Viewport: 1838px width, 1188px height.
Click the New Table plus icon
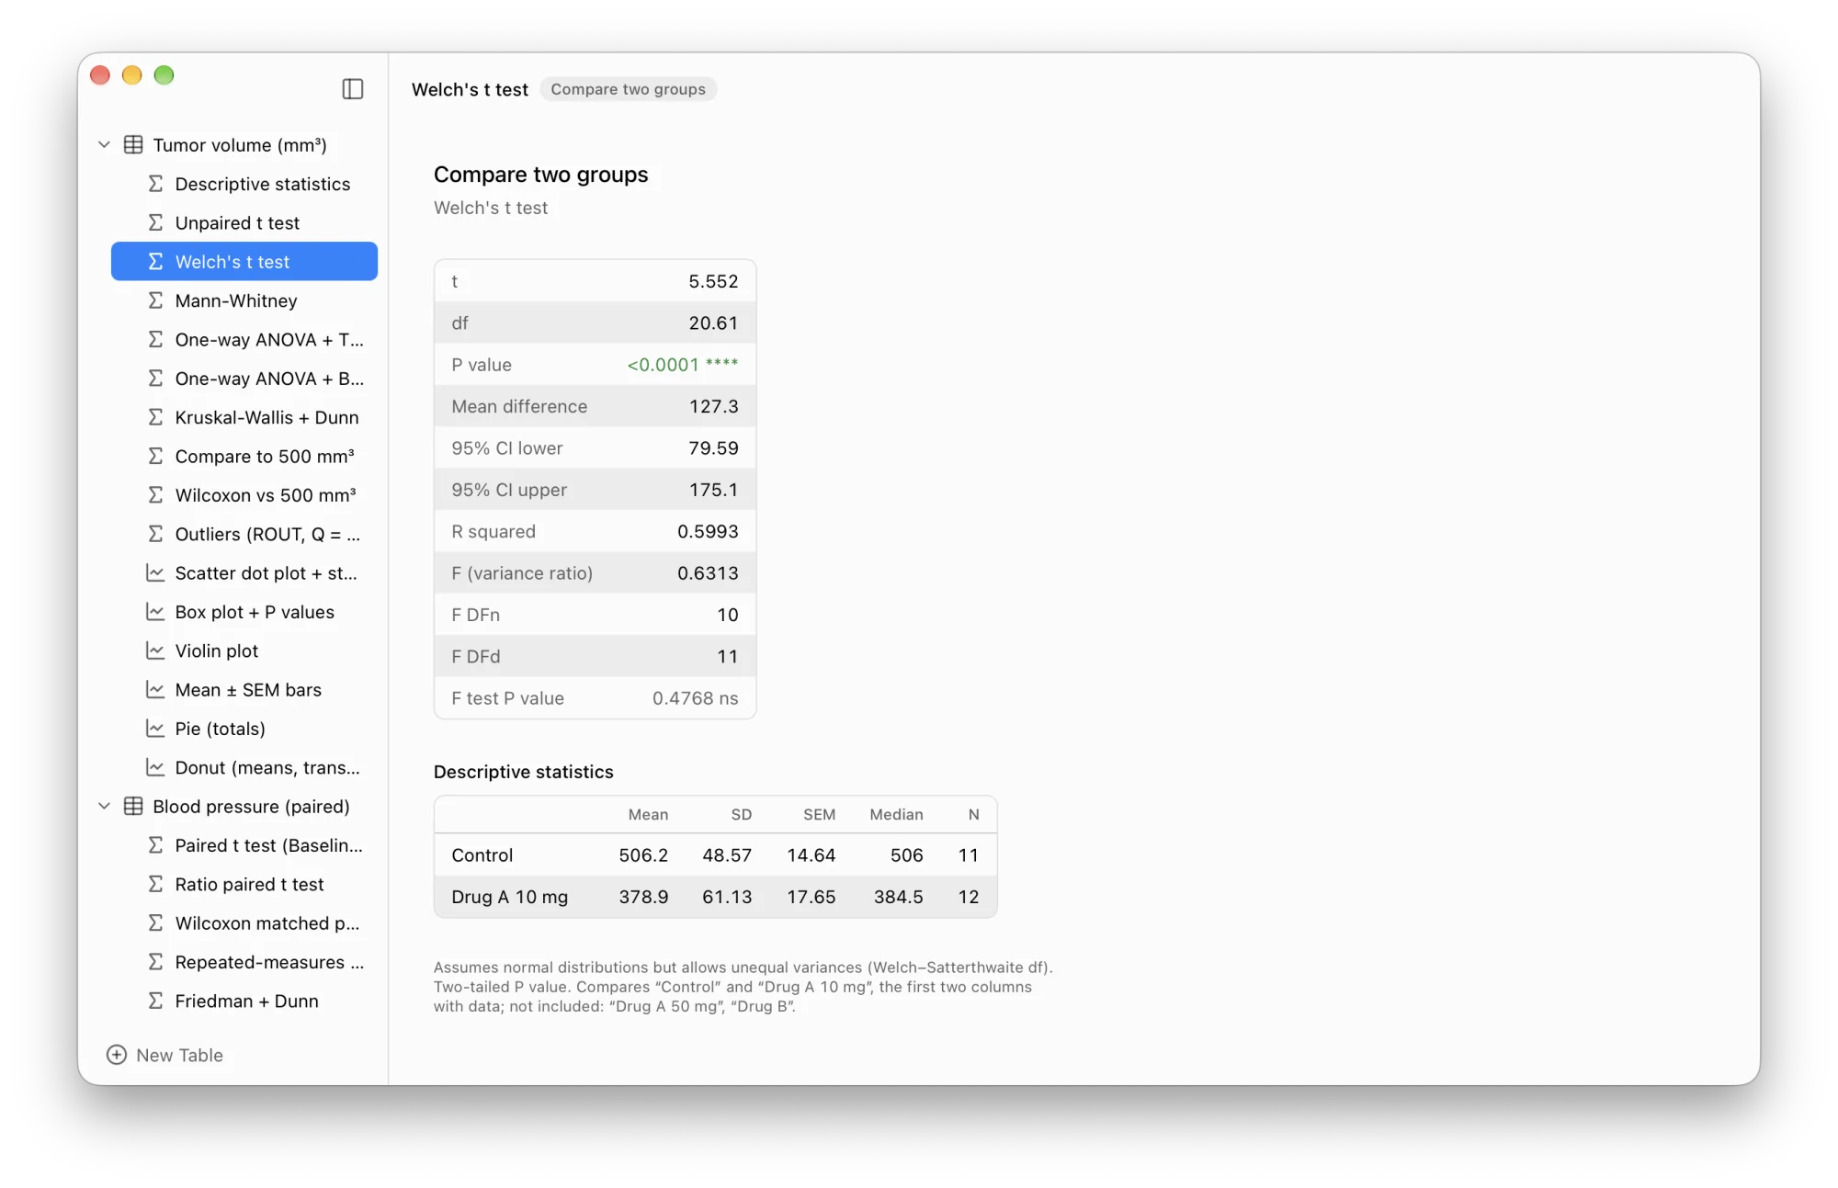117,1055
